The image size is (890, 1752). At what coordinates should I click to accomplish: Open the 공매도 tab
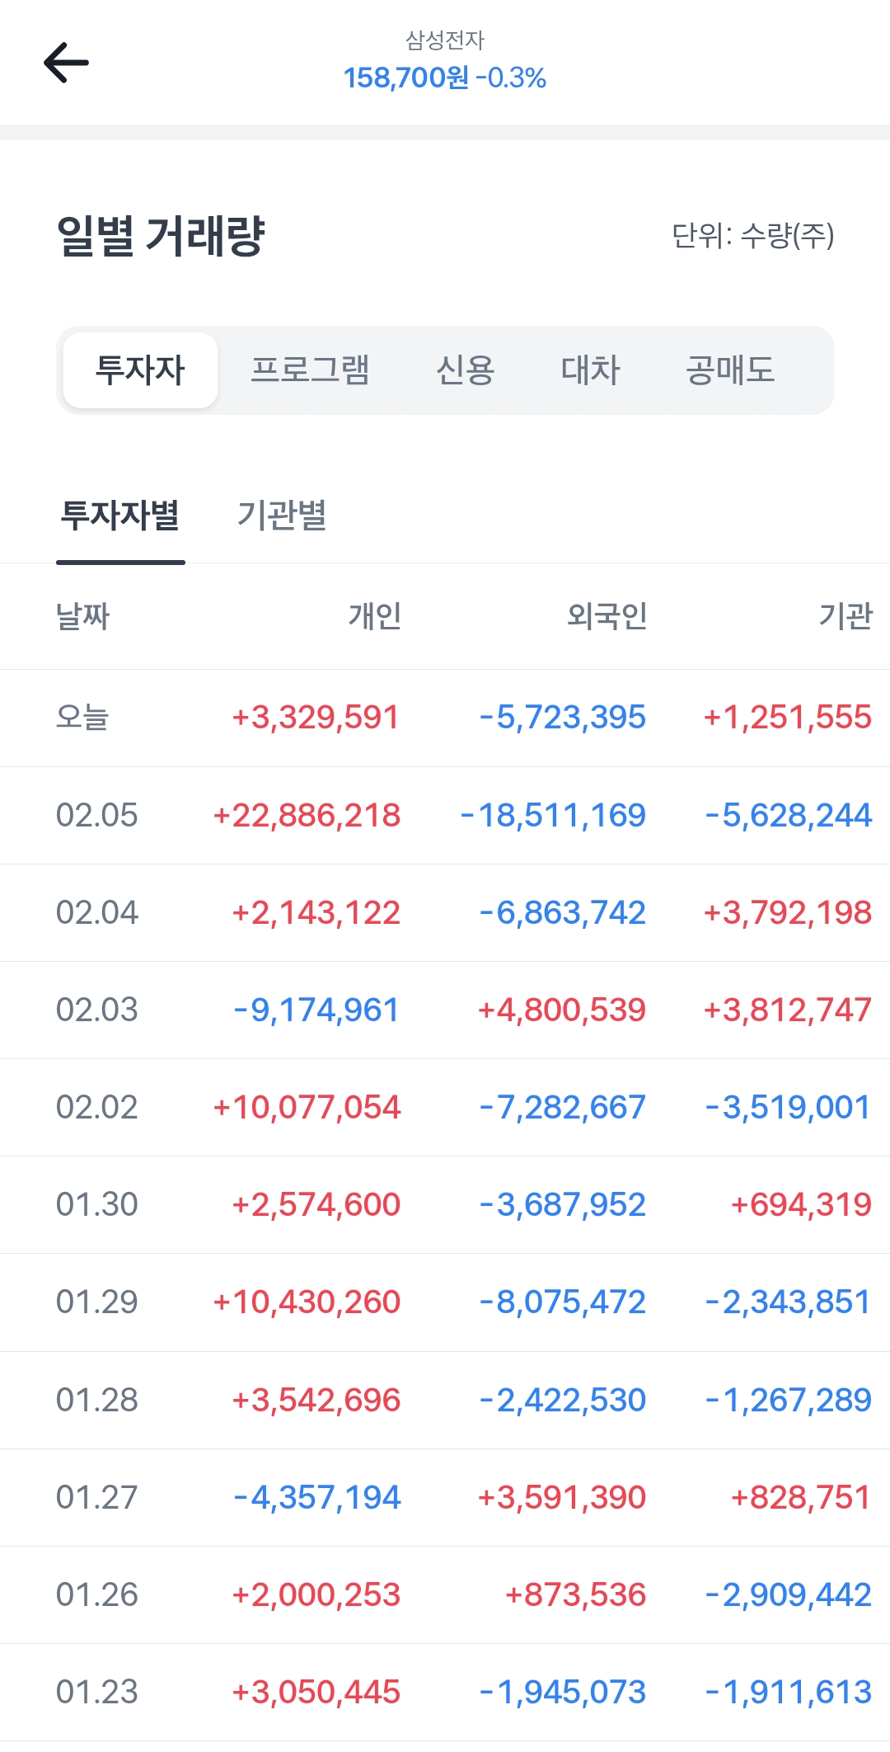point(730,370)
